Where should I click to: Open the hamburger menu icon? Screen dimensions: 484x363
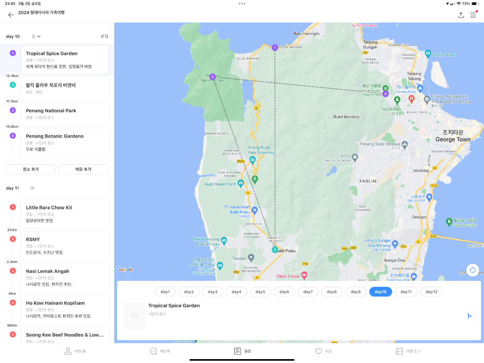point(473,15)
